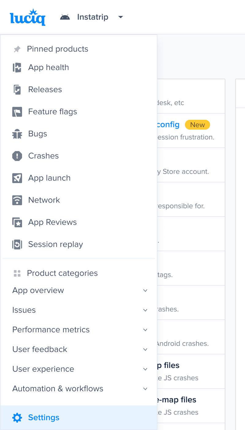Expand the Issues category

click(145, 310)
